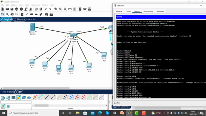Open the File menu
The image size is (206, 116).
[2, 5]
